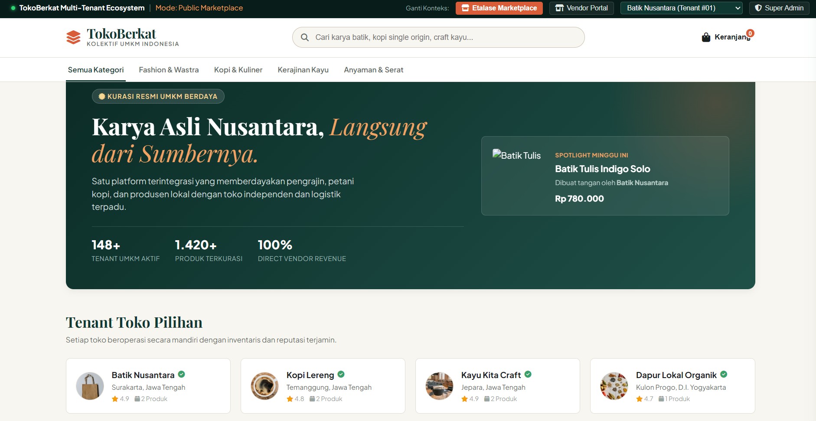Click the Batik Nusantara tote bag avatar
Screen dimensions: 816x421
click(90, 386)
